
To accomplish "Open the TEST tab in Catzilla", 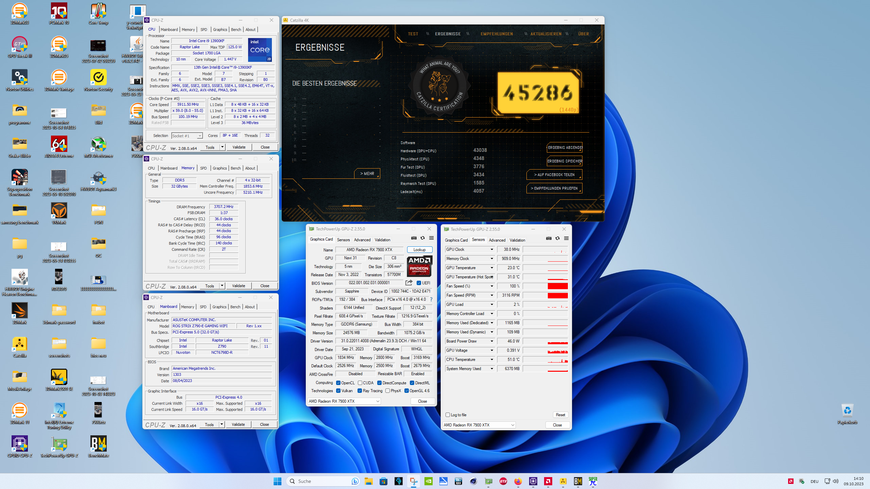I will coord(413,34).
